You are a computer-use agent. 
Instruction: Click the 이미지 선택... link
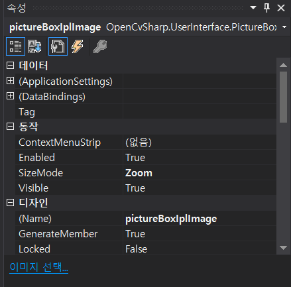38,267
